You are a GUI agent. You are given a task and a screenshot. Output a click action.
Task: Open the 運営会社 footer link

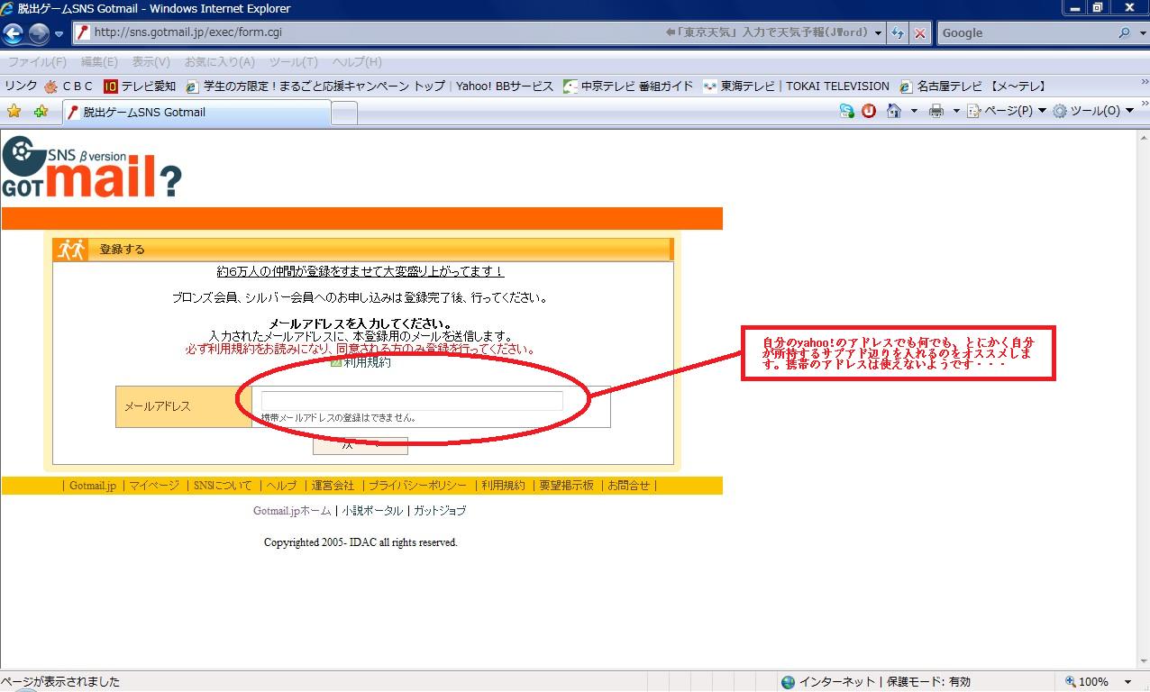tap(333, 486)
